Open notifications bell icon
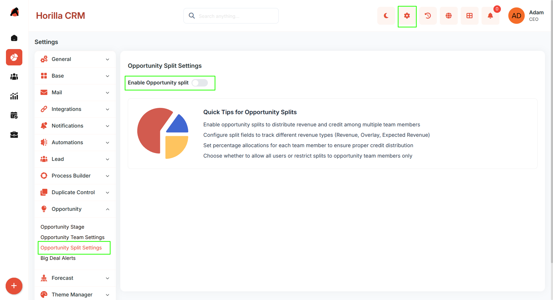 tap(490, 16)
